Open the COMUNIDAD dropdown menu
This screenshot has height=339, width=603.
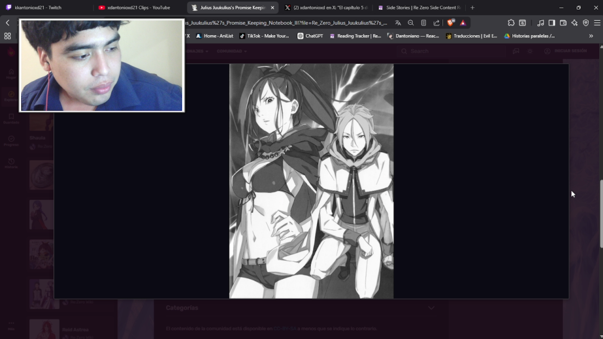[232, 51]
